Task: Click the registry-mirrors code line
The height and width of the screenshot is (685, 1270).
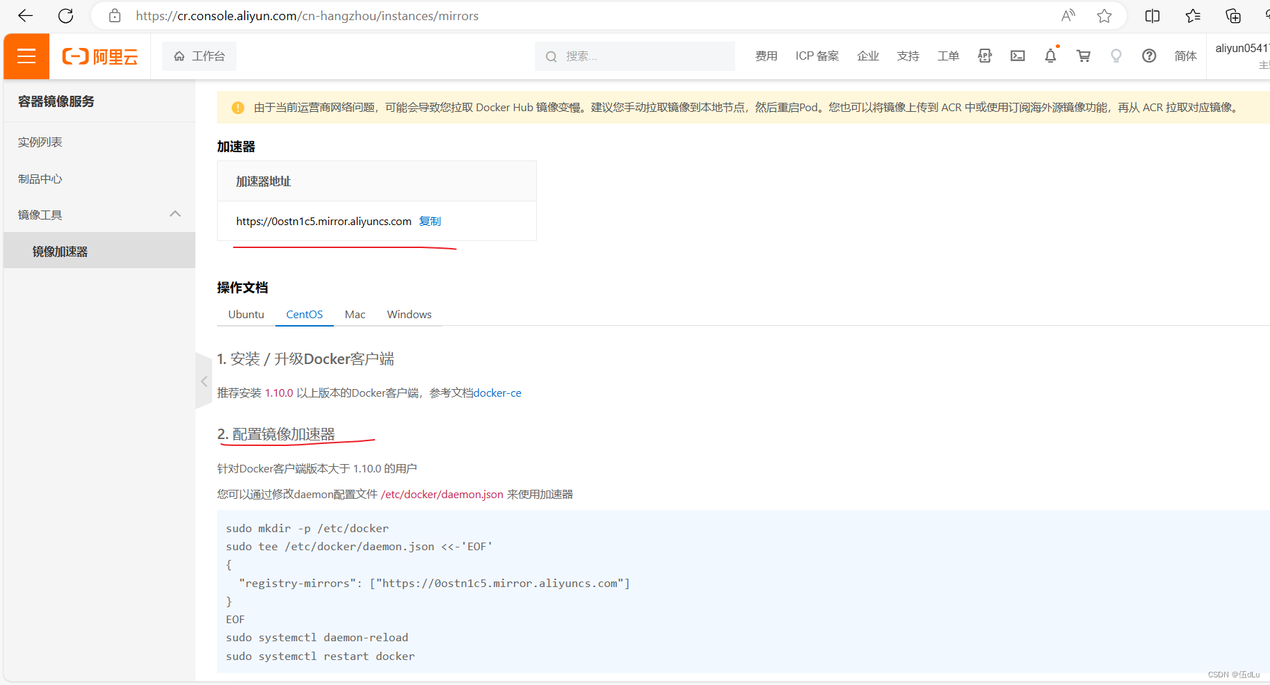Action: (434, 584)
